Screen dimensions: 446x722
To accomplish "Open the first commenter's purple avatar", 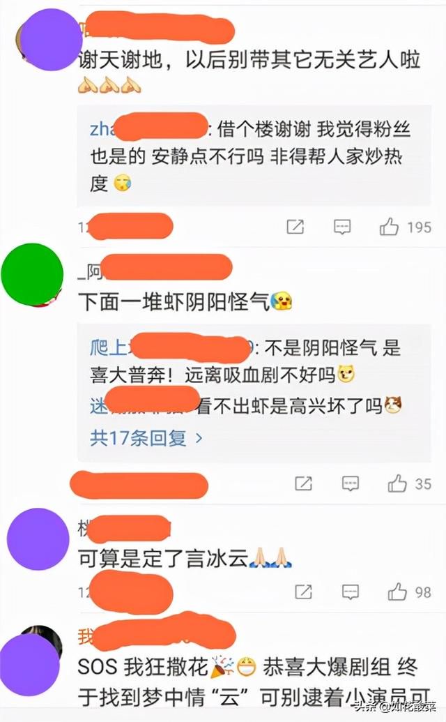I will coord(51,40).
